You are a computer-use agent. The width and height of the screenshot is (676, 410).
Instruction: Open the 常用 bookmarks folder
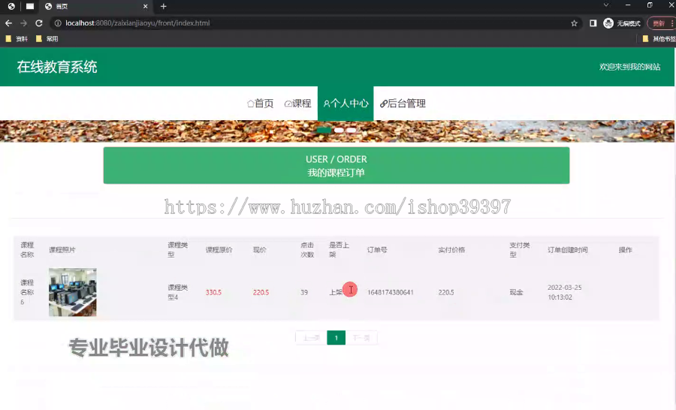point(47,39)
